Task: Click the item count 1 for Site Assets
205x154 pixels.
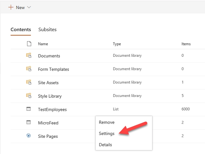Action: pos(182,82)
